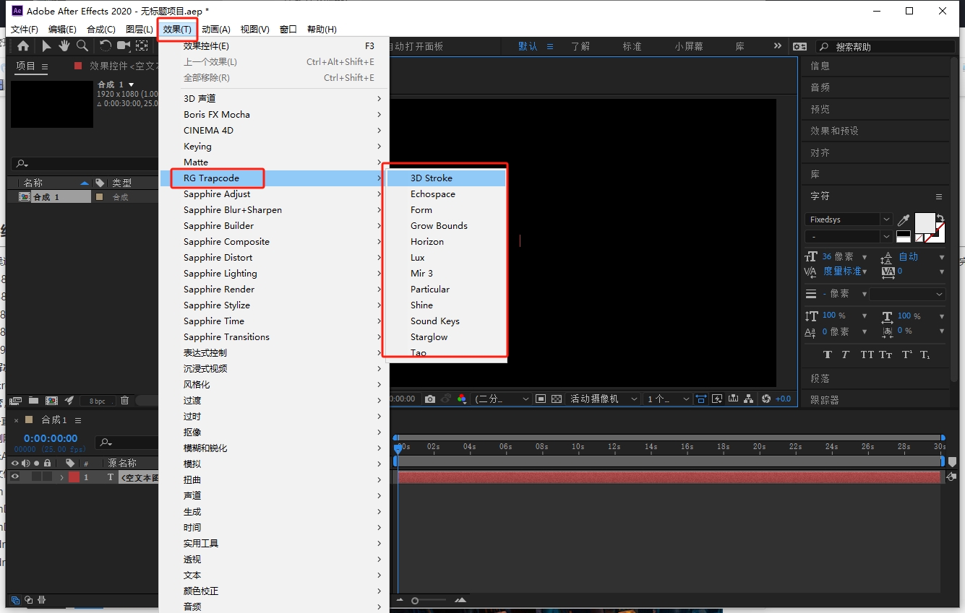
Task: Toggle visibility eye of layer 1
Action: pyautogui.click(x=14, y=477)
